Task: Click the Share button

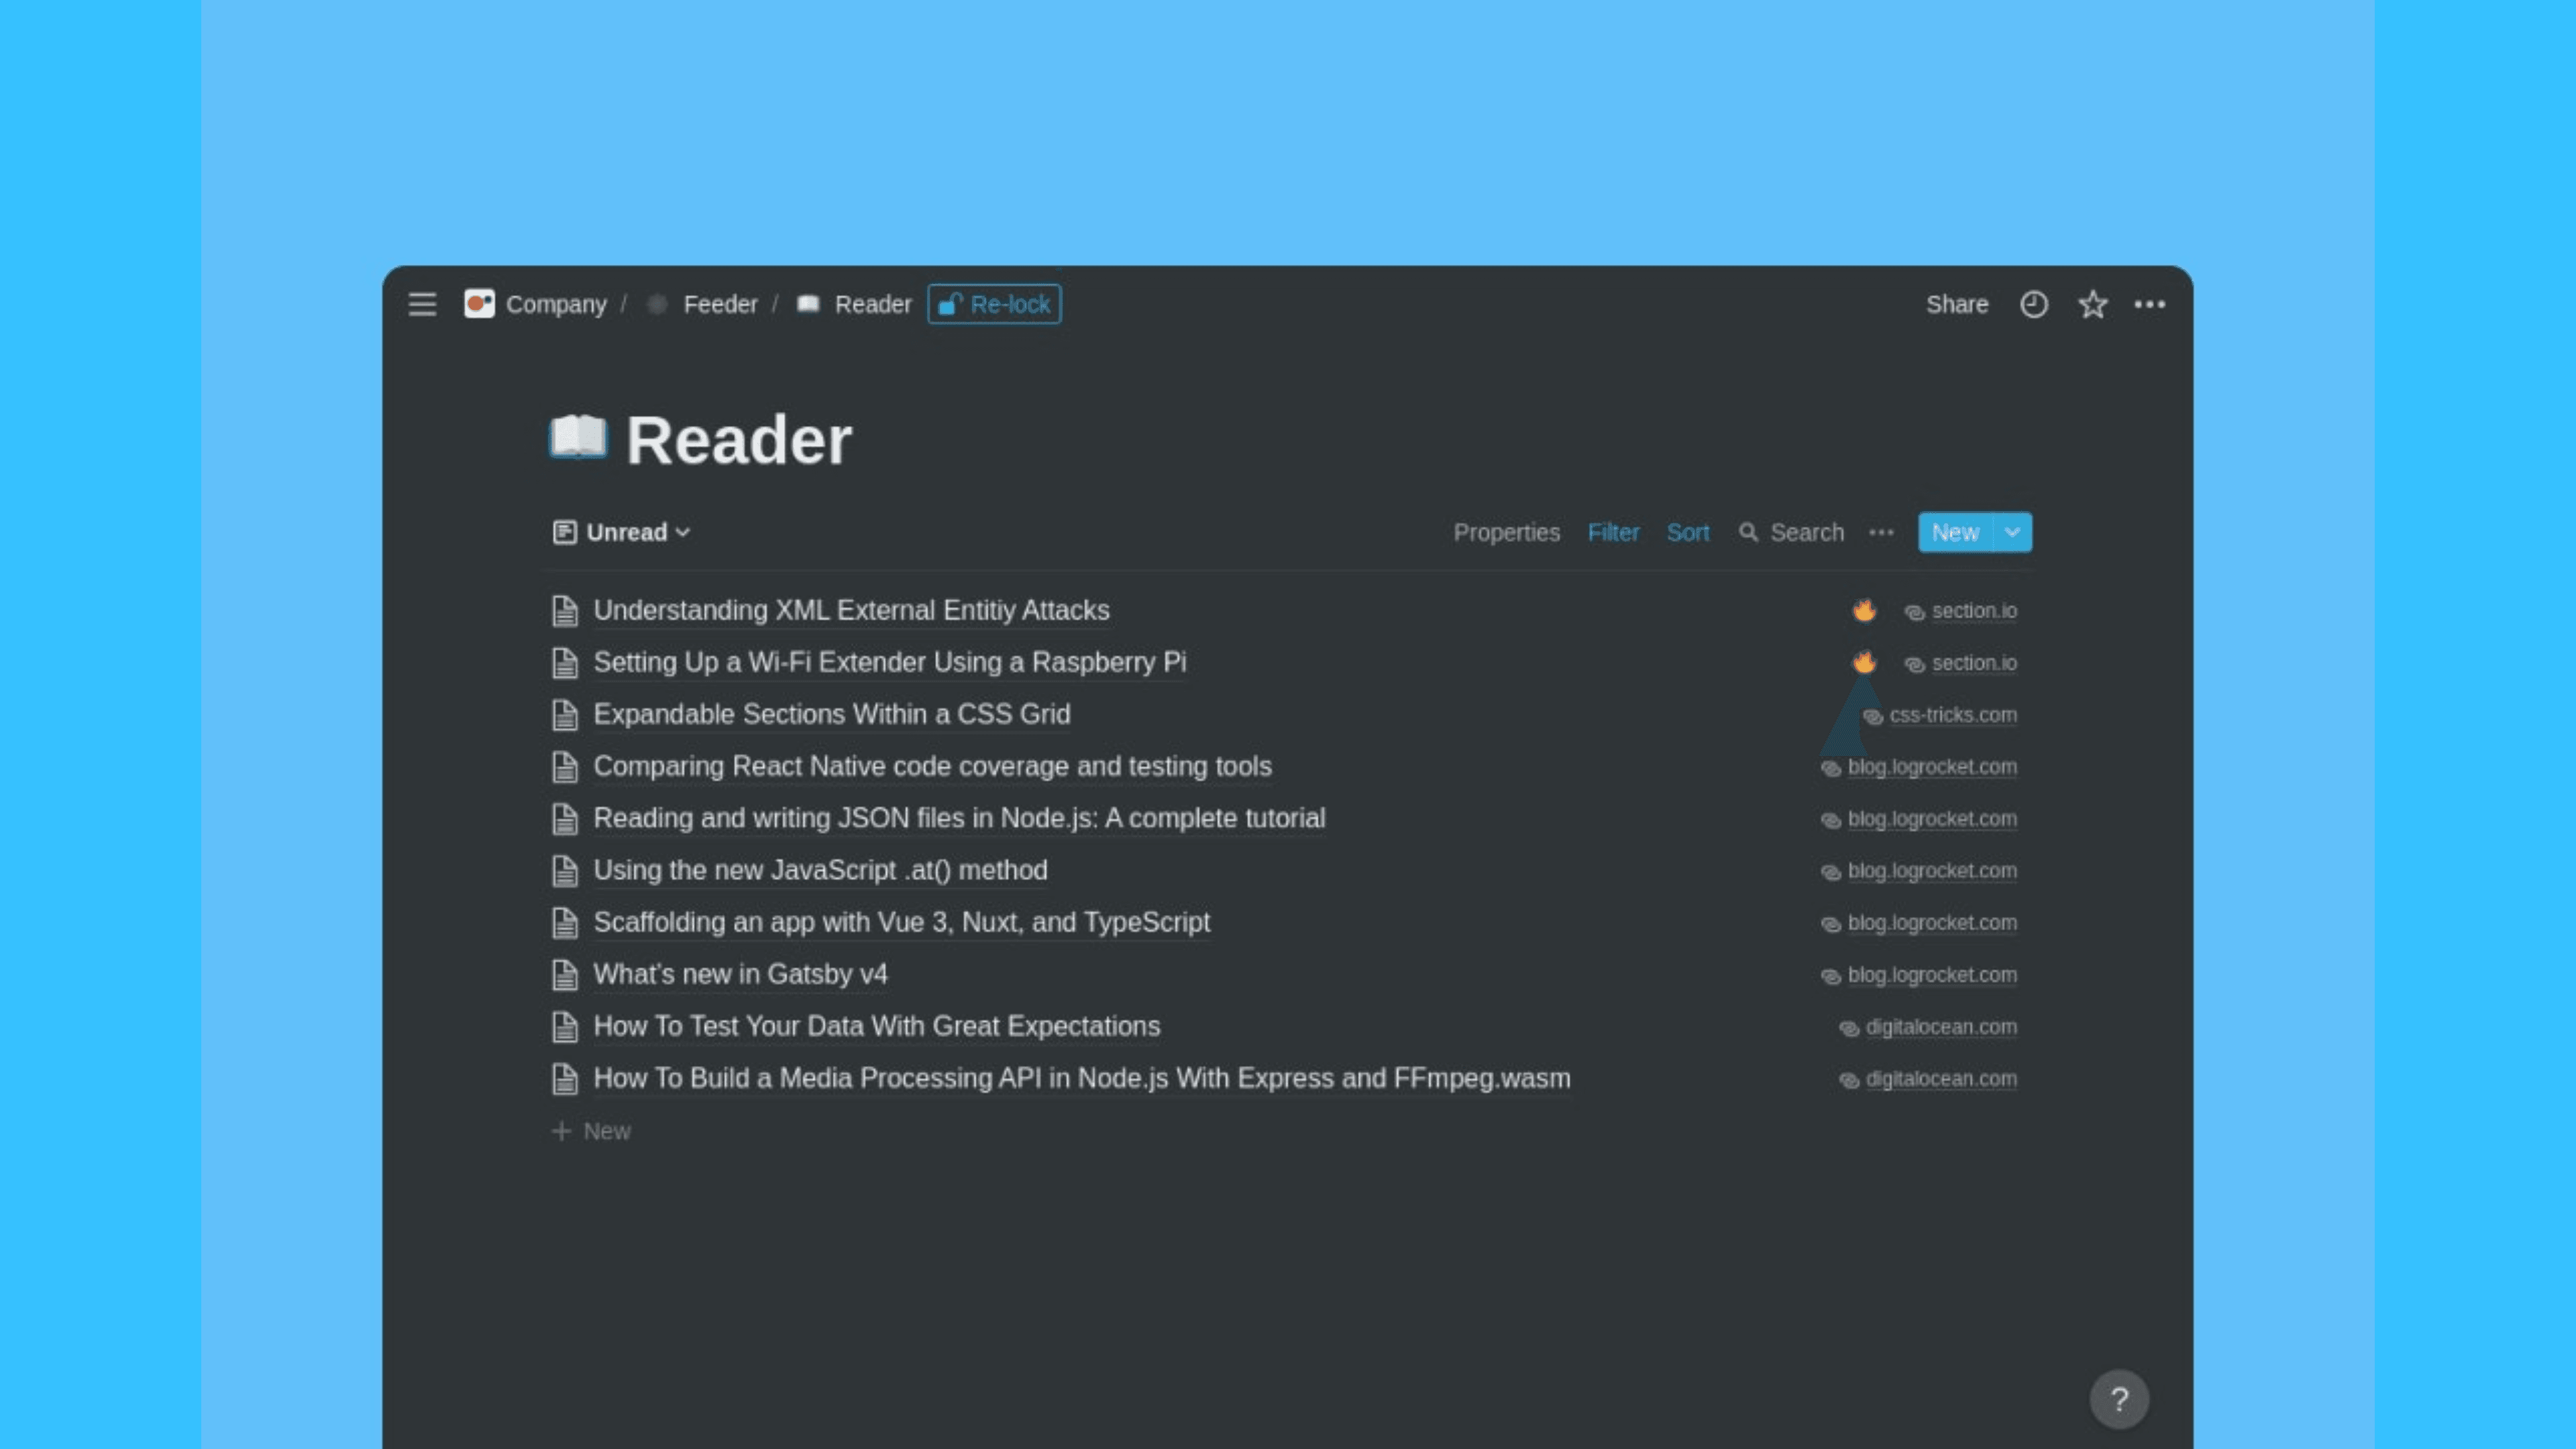Action: pos(1957,304)
